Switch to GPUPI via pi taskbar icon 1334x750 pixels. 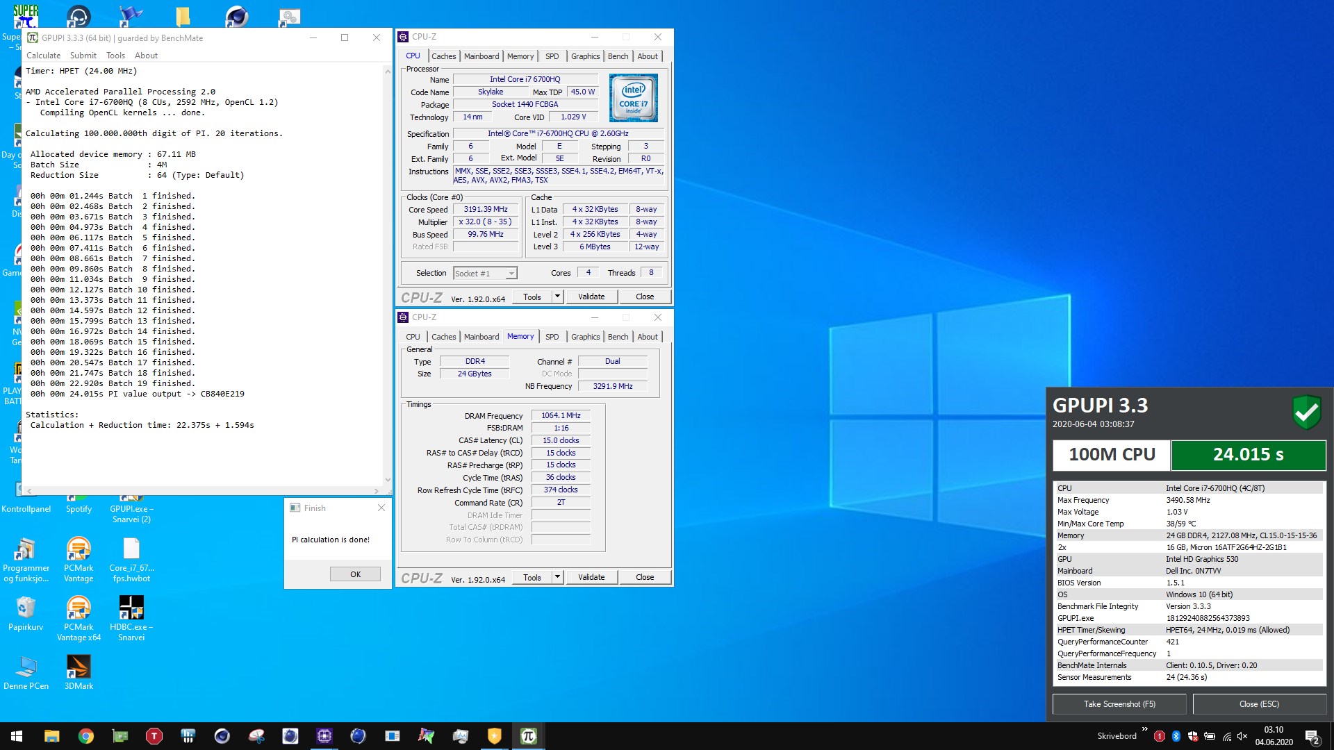pyautogui.click(x=529, y=736)
